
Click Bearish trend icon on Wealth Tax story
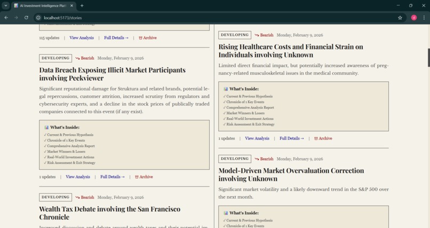tap(77, 197)
